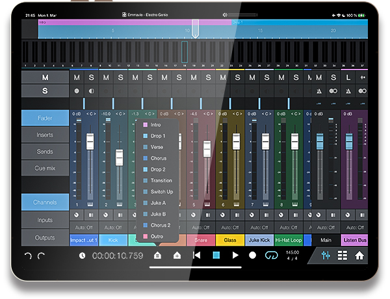Screen dimensions: 390x299
Task: Go to the home screen icon
Action: tap(359, 255)
